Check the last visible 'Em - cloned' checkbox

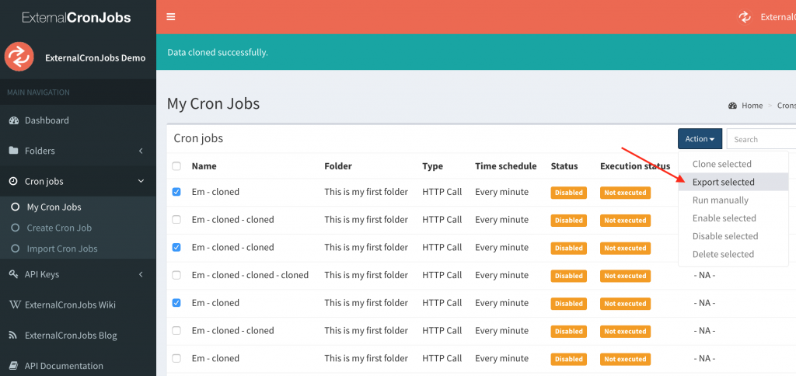pyautogui.click(x=176, y=358)
